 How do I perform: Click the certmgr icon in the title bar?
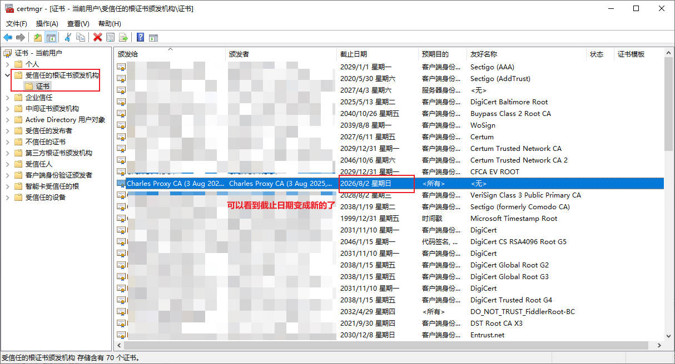pos(9,8)
